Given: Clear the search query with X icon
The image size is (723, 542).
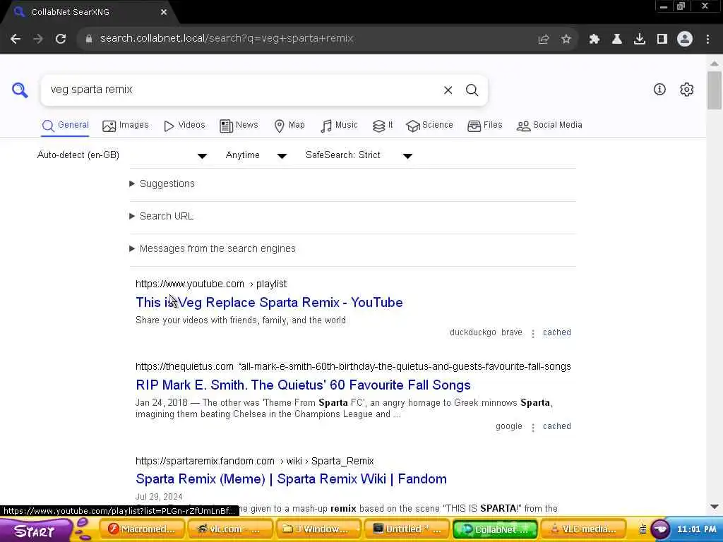Looking at the screenshot, I should (x=448, y=90).
